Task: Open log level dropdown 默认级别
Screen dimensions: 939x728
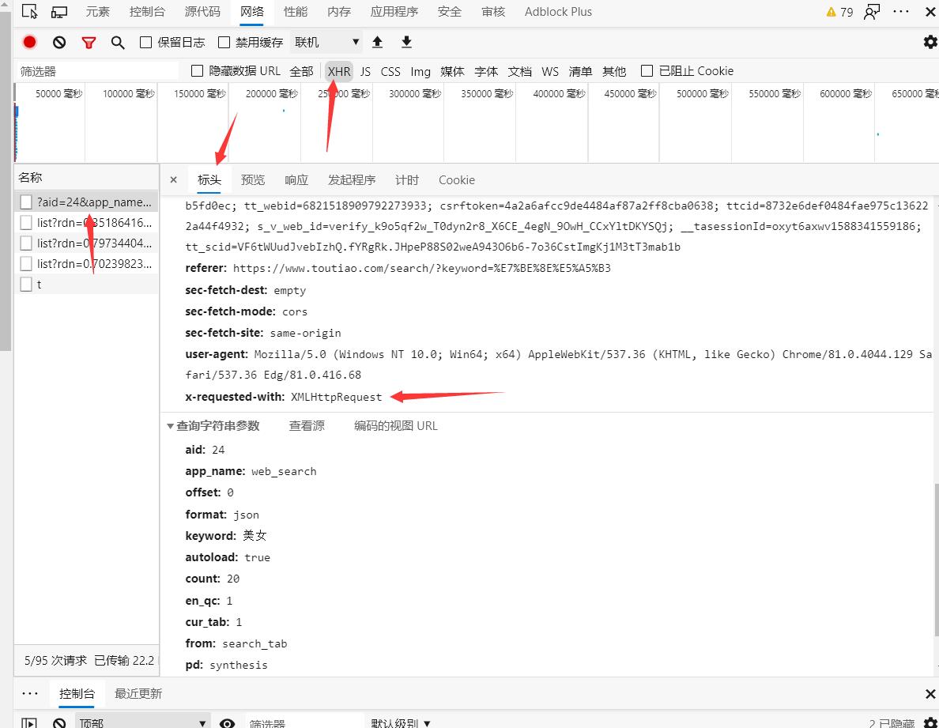Action: point(401,722)
